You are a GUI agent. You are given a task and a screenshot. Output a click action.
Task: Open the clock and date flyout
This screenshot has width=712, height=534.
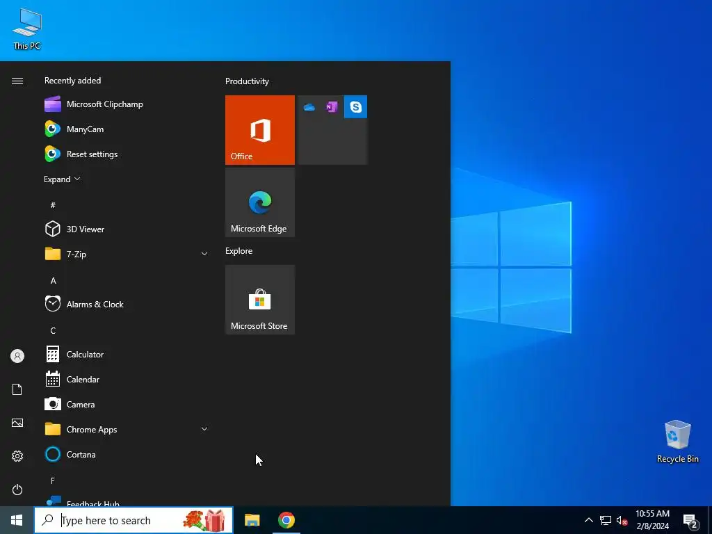pos(652,520)
